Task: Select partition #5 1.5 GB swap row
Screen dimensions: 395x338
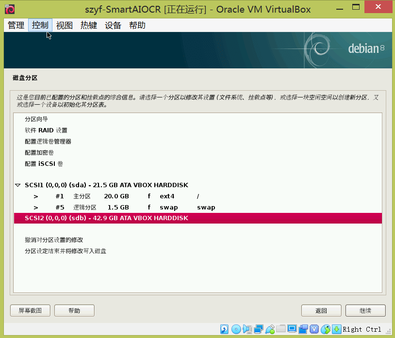Action: point(198,207)
